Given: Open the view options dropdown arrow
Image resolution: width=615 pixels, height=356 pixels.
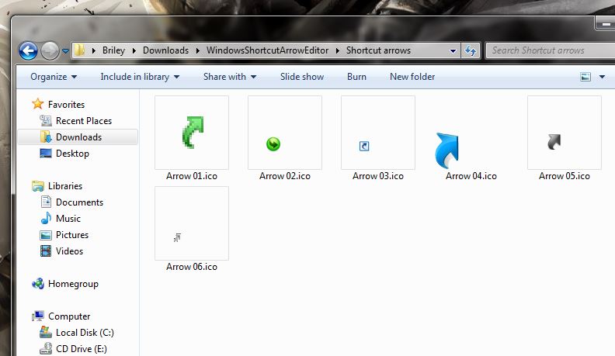Looking at the screenshot, I should (602, 77).
